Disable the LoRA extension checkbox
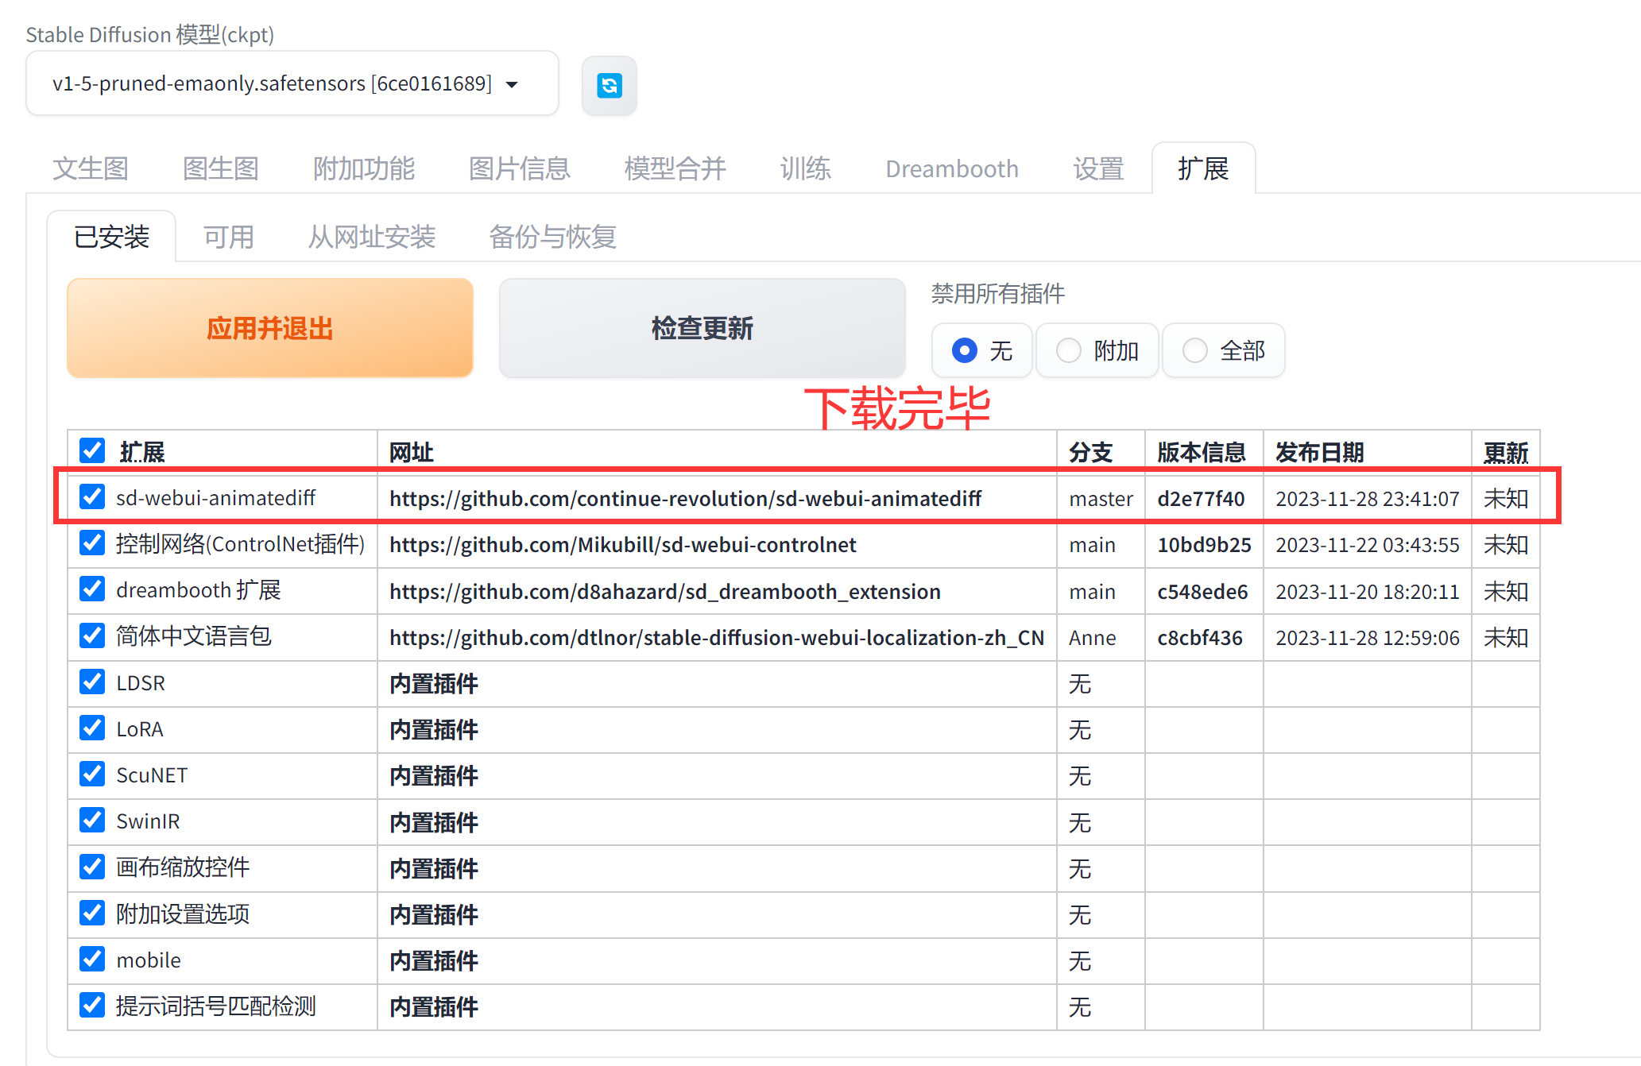The height and width of the screenshot is (1066, 1641). (92, 728)
